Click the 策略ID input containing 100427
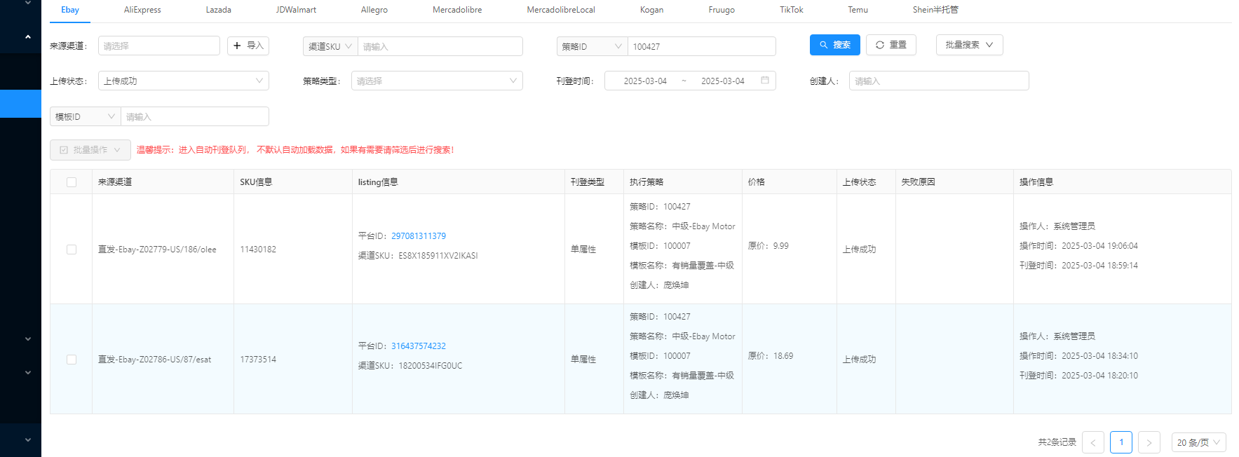Viewport: 1239px width, 457px height. [x=702, y=46]
